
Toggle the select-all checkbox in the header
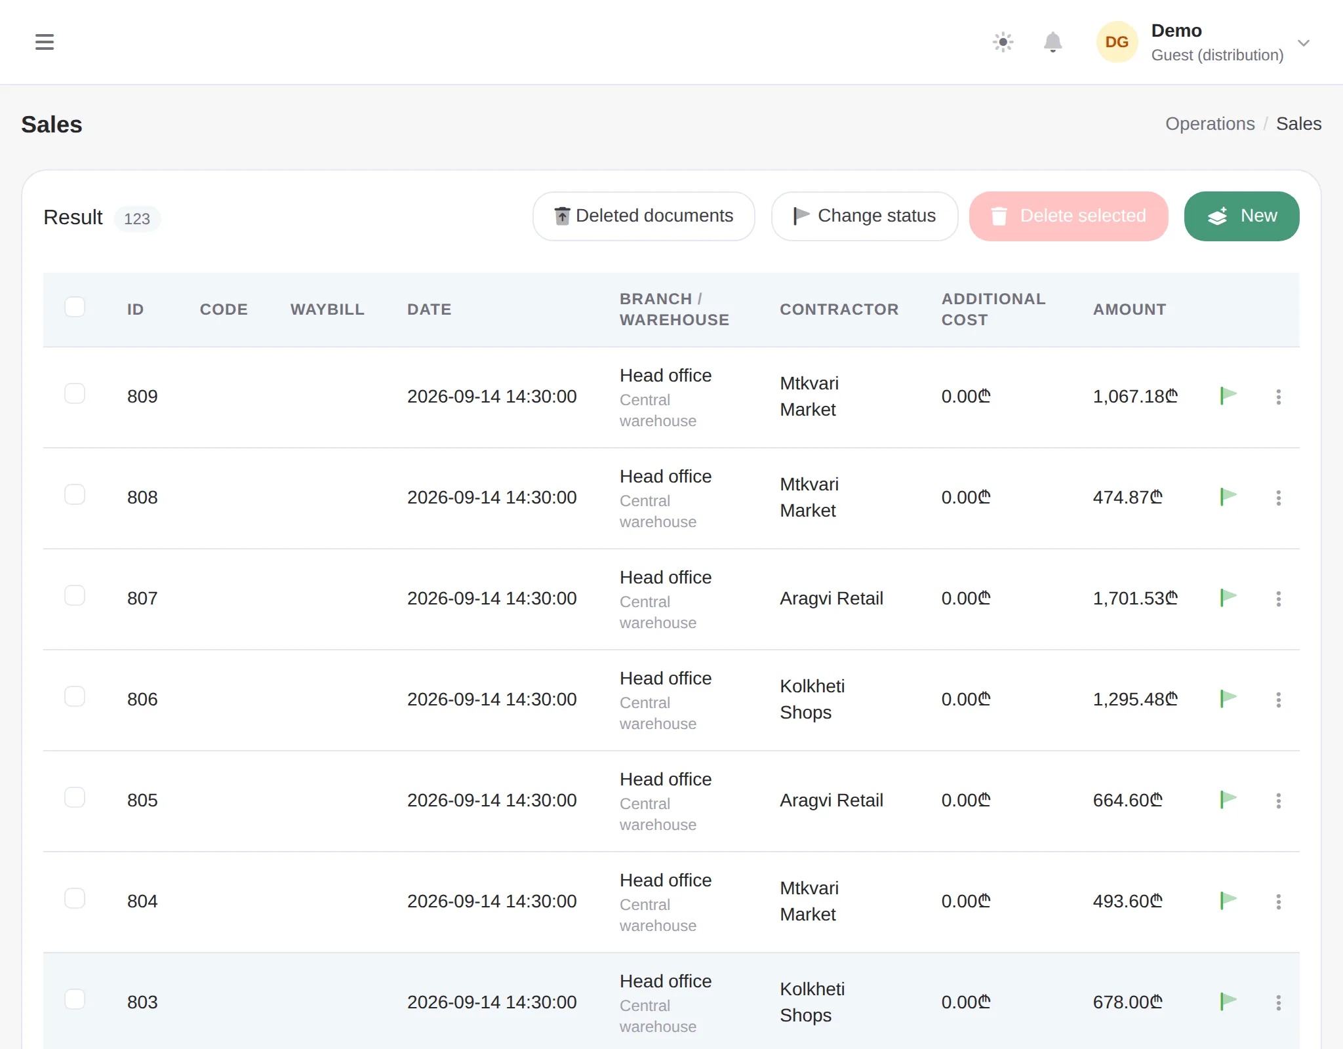(x=75, y=307)
